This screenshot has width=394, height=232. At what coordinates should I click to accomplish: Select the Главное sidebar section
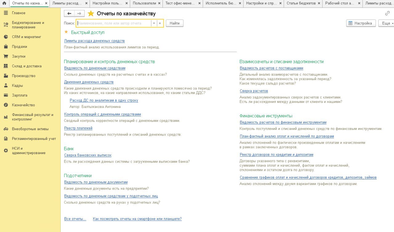(x=30, y=13)
